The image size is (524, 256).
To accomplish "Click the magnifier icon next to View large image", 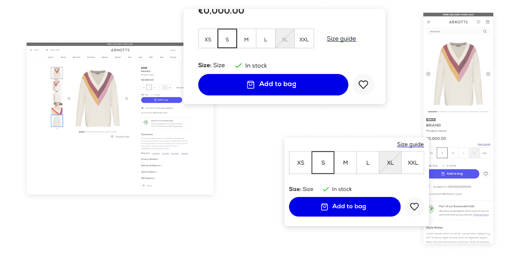I will click(112, 136).
